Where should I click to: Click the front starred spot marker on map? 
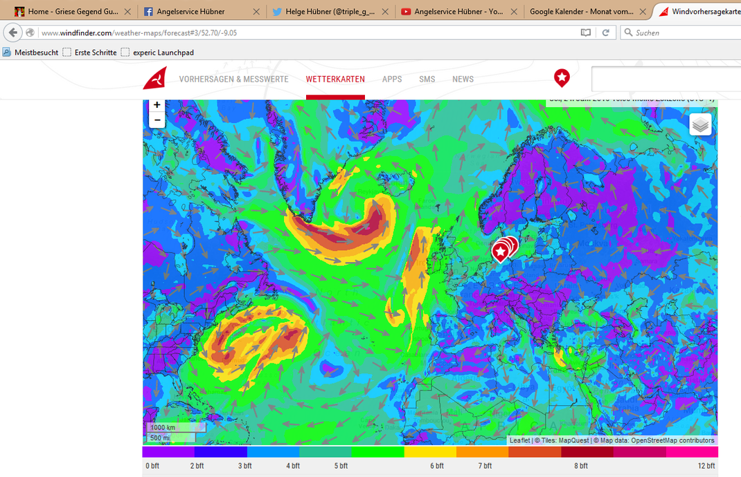(500, 252)
